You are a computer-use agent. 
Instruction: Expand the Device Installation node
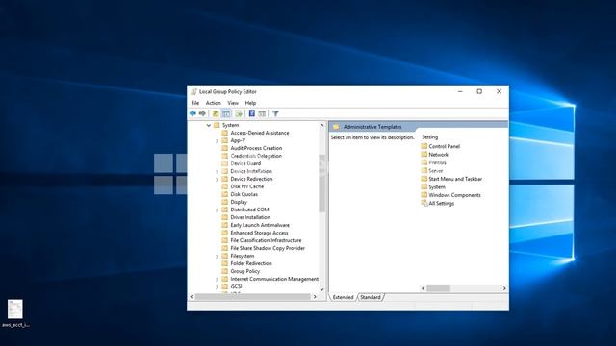click(217, 171)
